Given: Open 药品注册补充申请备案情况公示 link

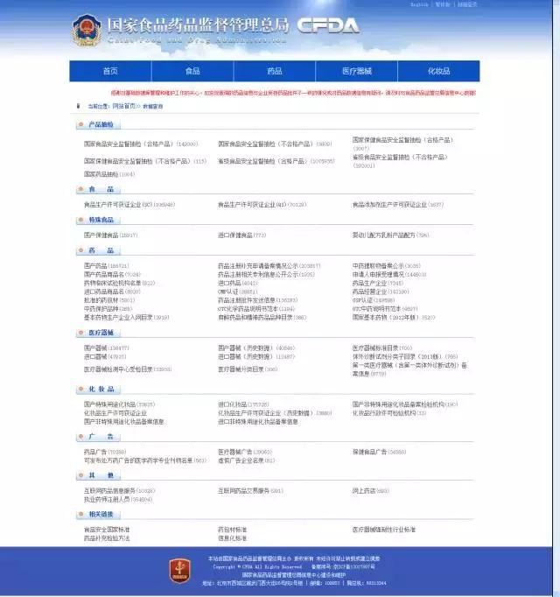Looking at the screenshot, I should tap(269, 266).
